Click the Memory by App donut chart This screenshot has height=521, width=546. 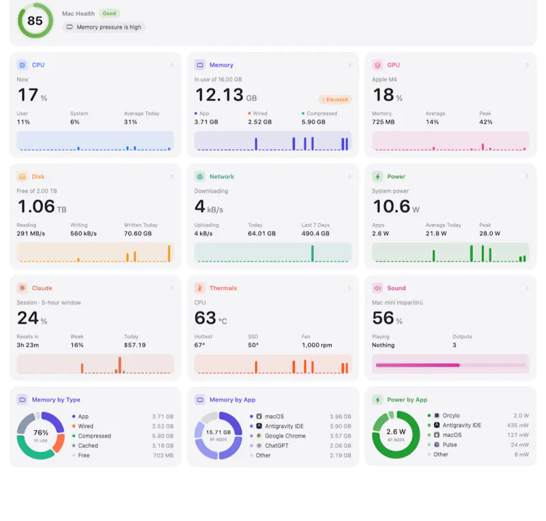click(x=218, y=436)
